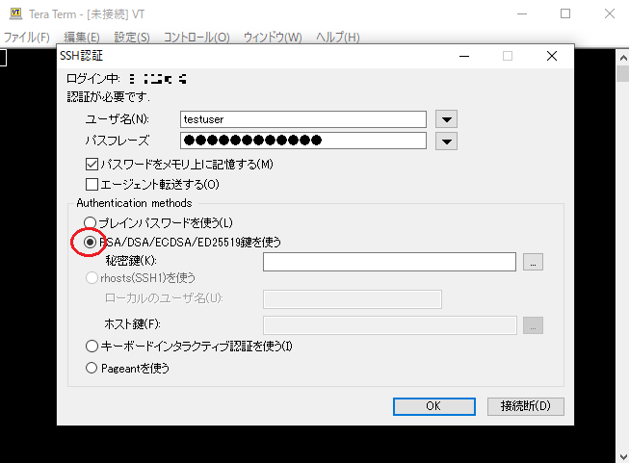Image resolution: width=629 pixels, height=463 pixels.
Task: Select Pageantを使う radio button
Action: (92, 368)
